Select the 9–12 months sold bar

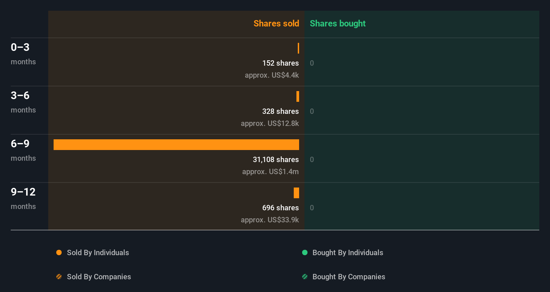[296, 193]
